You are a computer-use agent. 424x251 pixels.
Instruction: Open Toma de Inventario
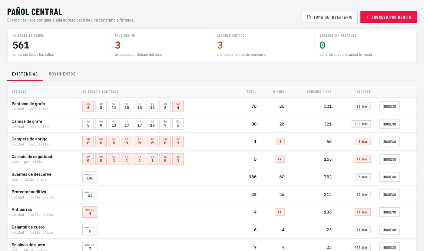[x=330, y=17]
